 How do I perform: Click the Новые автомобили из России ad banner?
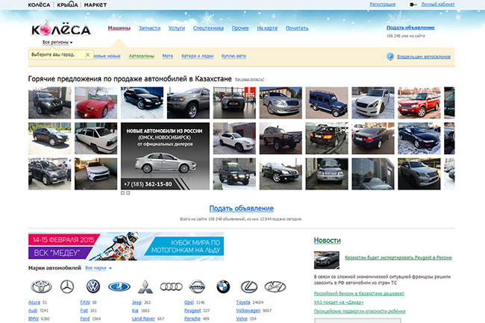165,156
